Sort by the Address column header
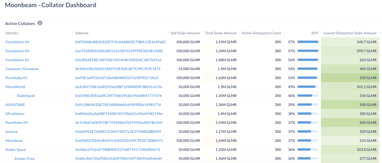Image resolution: width=382 pixels, height=163 pixels. (x=82, y=33)
